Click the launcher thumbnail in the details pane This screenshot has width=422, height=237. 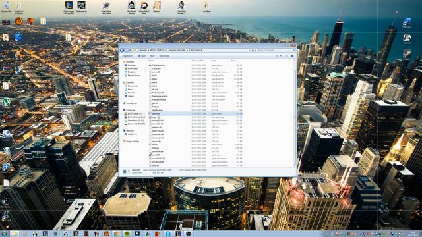126,171
